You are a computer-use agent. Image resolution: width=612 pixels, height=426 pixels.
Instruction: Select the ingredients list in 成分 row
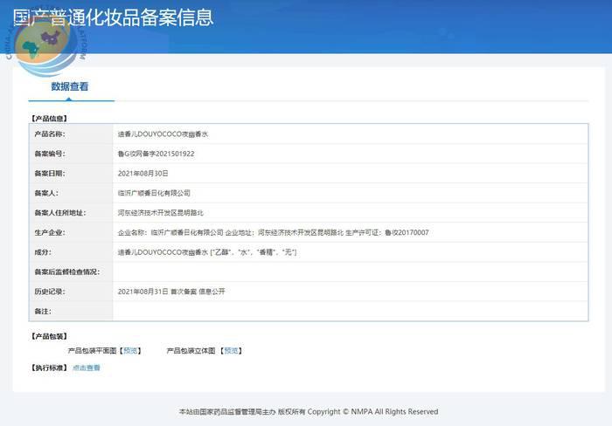(x=207, y=252)
